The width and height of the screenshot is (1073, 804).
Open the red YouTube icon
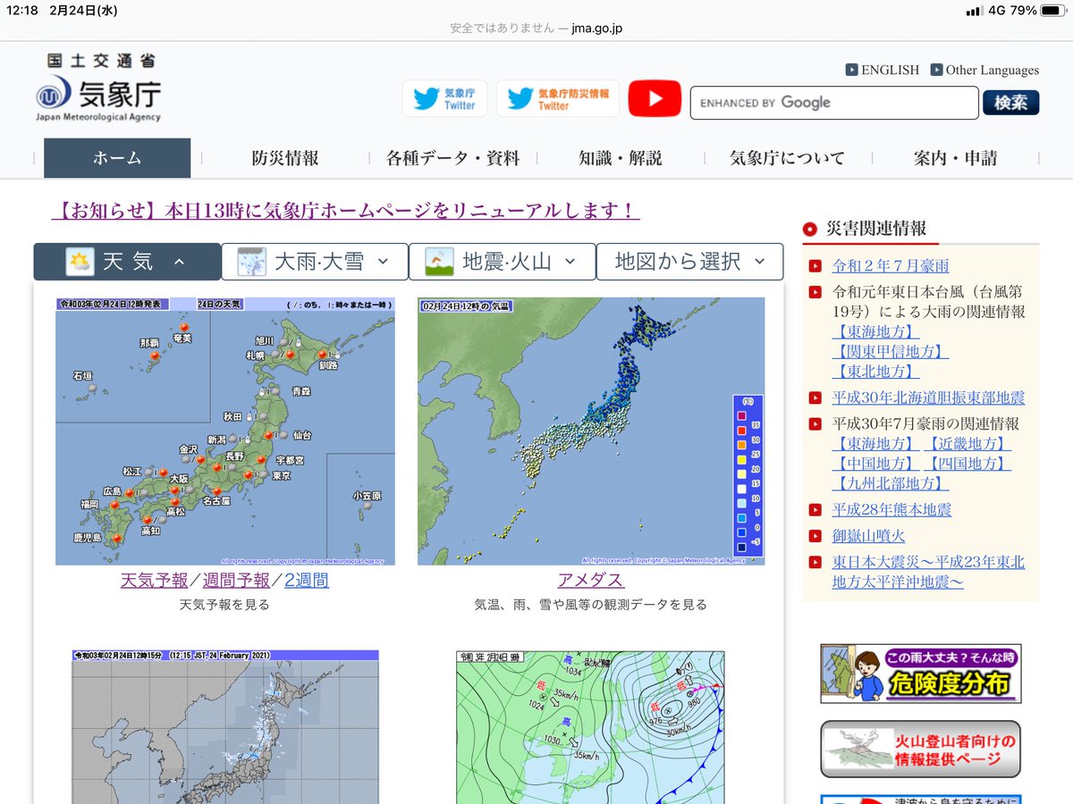(x=655, y=98)
